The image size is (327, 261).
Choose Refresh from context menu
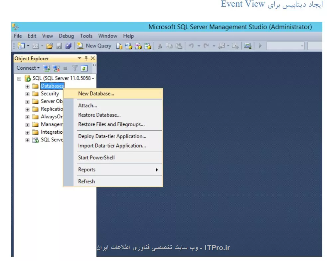[x=113, y=181]
